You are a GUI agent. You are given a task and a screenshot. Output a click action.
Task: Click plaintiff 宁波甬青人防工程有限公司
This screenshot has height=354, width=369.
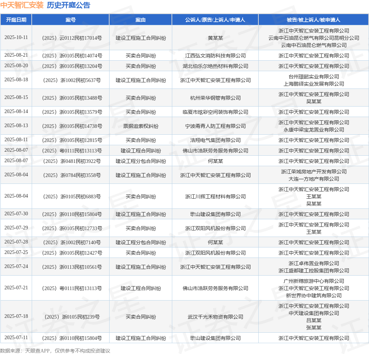(215, 126)
